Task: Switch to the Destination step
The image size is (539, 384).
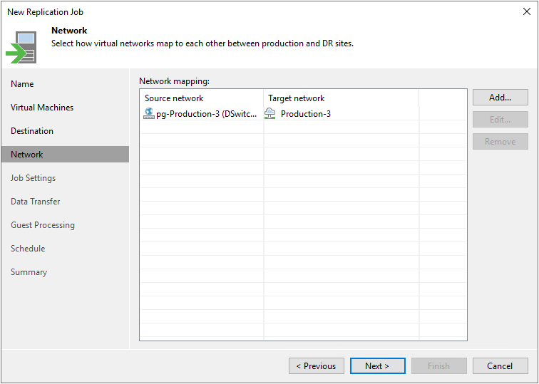Action: [32, 131]
